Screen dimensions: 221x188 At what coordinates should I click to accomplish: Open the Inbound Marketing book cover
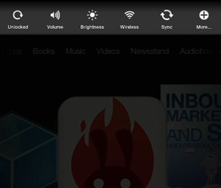tap(191, 137)
